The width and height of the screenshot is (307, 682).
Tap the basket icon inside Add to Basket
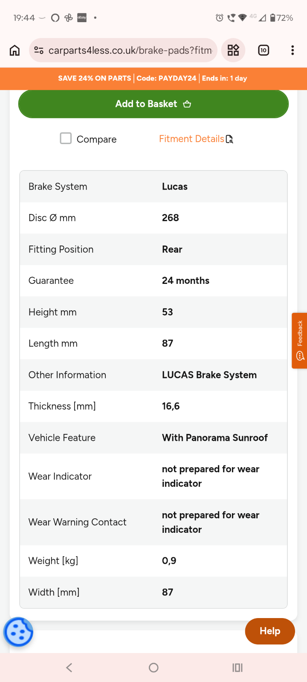(187, 104)
